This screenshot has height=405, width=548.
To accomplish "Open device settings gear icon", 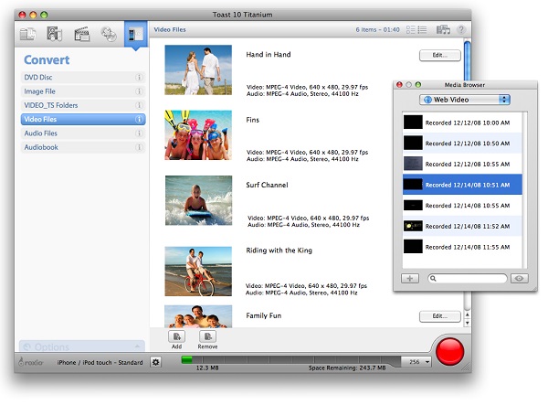I will 155,363.
